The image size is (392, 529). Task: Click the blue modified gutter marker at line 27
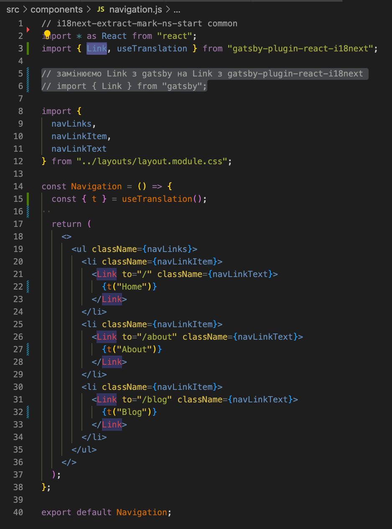[x=28, y=349]
